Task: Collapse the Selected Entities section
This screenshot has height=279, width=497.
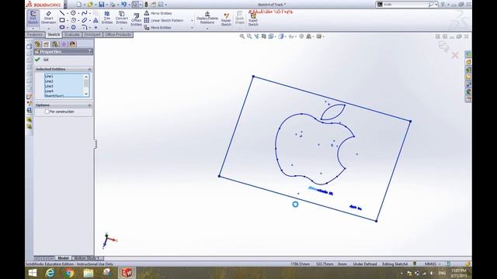Action: click(x=89, y=69)
